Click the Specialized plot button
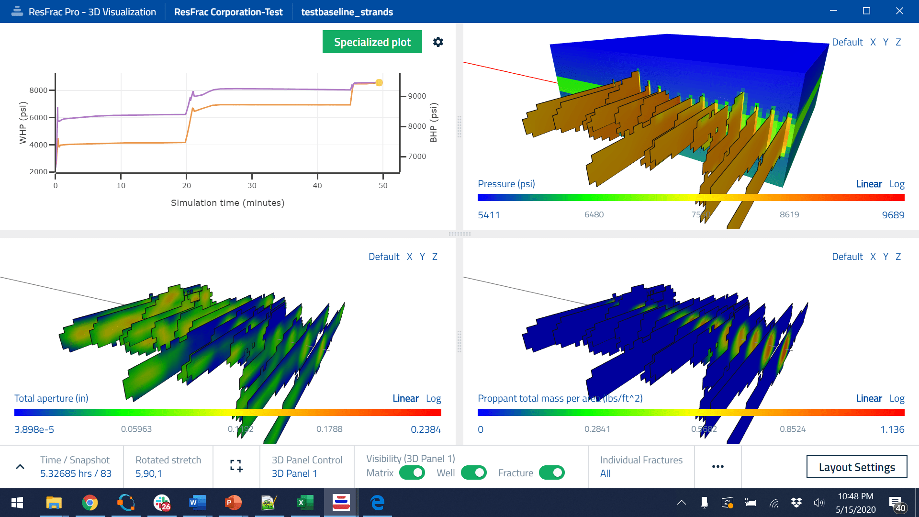Image resolution: width=919 pixels, height=517 pixels. [372, 42]
